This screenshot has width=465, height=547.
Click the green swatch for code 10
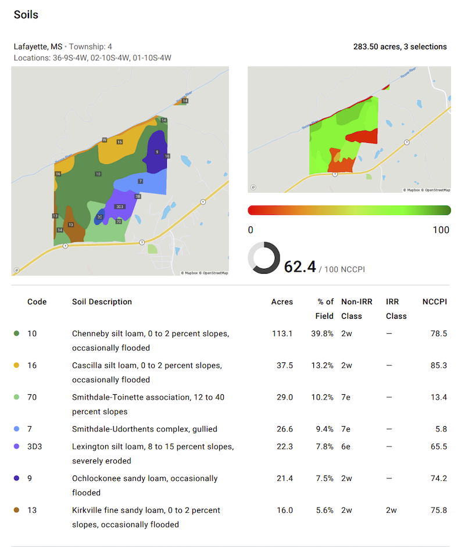pyautogui.click(x=16, y=334)
